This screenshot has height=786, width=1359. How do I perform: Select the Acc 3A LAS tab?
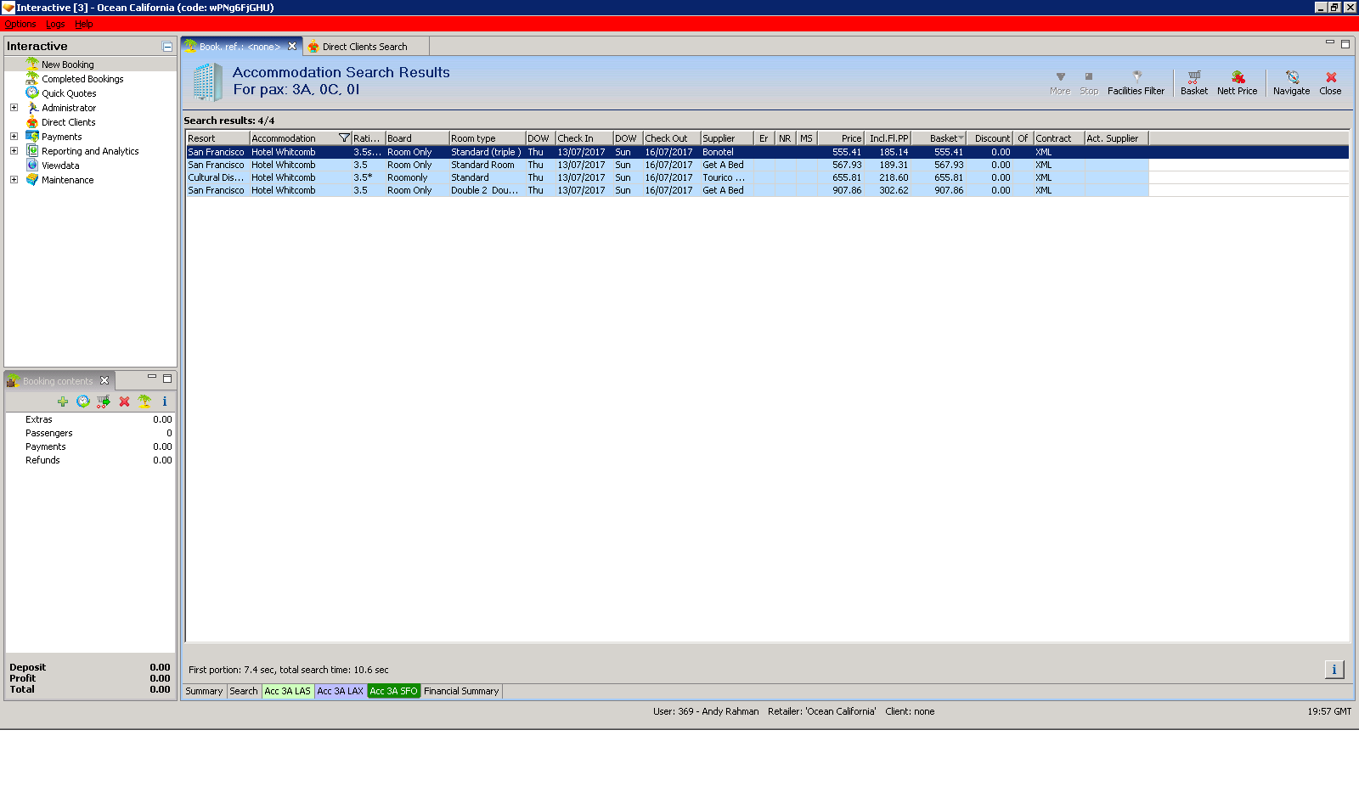288,691
